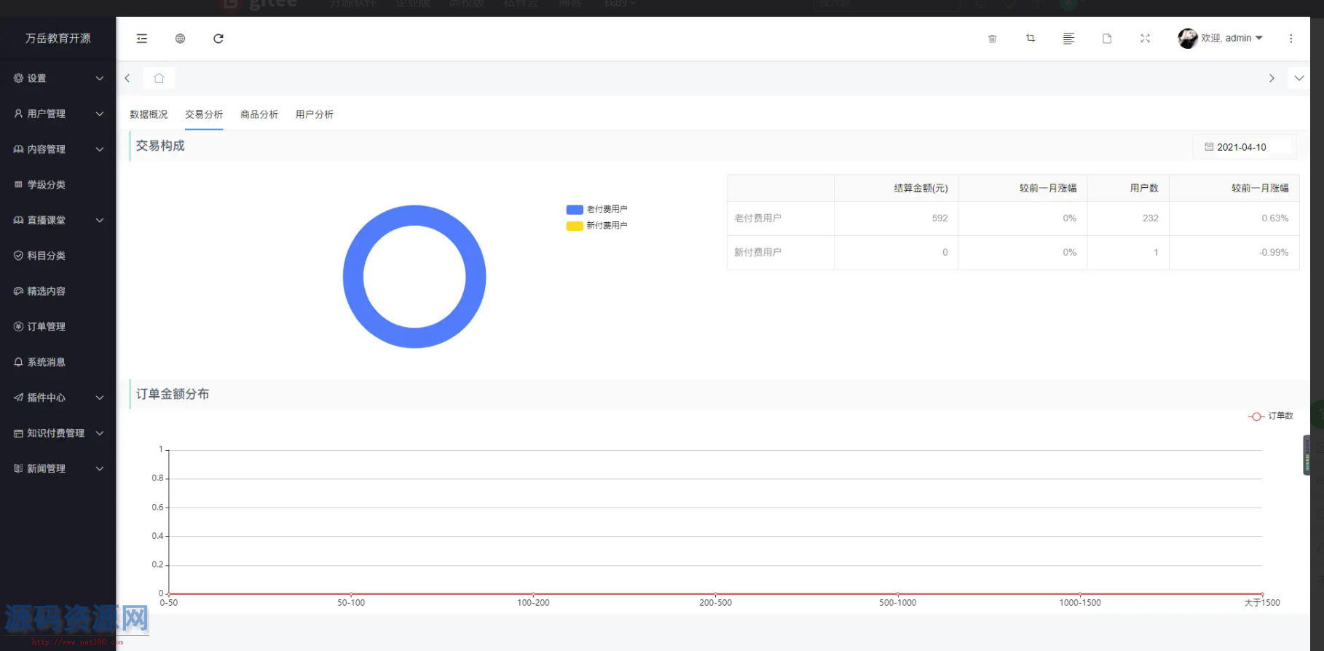
Task: Go to the home tab icon
Action: pyautogui.click(x=159, y=78)
